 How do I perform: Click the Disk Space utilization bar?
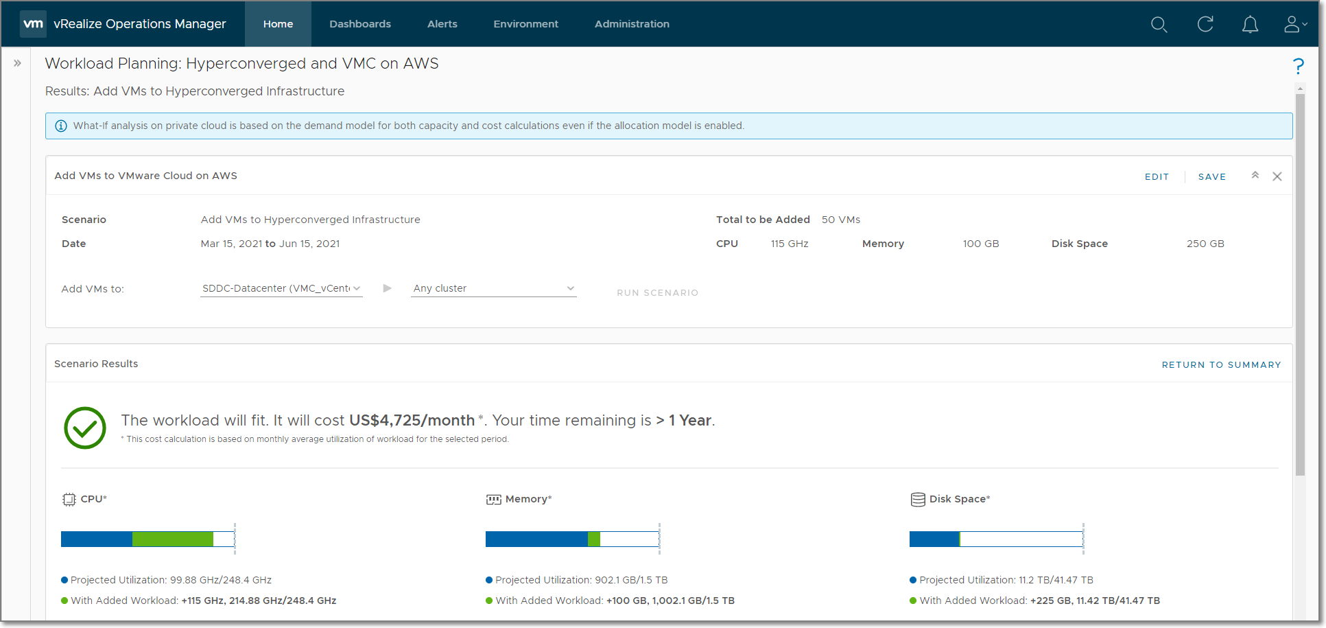coord(997,539)
